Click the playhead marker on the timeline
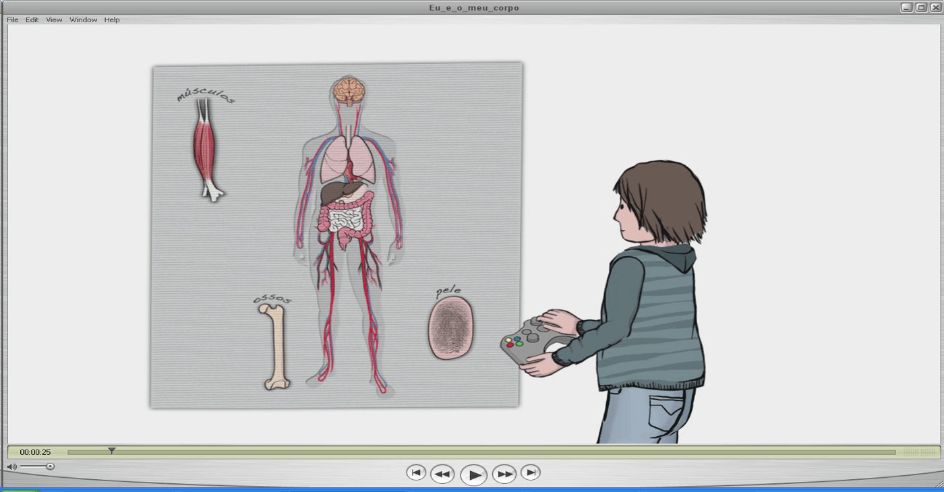The width and height of the screenshot is (944, 492). [x=112, y=451]
